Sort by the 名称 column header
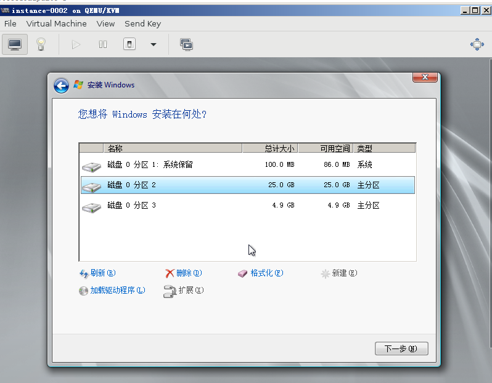 pos(173,148)
